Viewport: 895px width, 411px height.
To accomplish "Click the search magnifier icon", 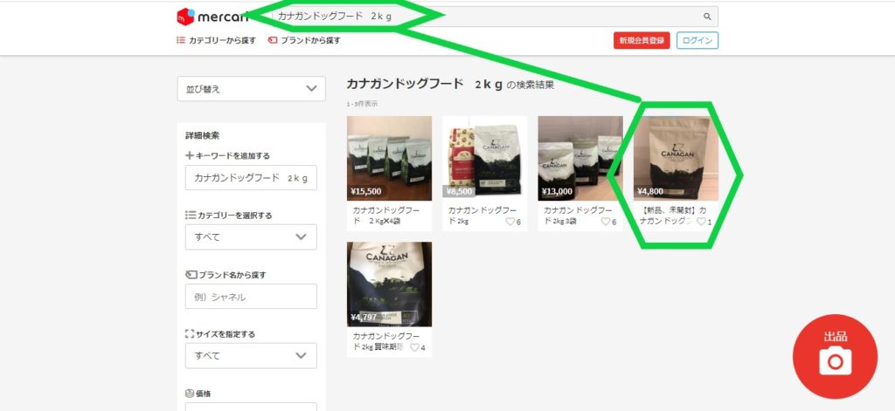I will (x=707, y=17).
